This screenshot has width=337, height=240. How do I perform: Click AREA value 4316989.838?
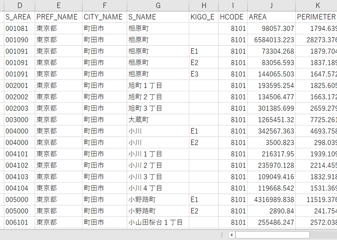click(x=271, y=200)
